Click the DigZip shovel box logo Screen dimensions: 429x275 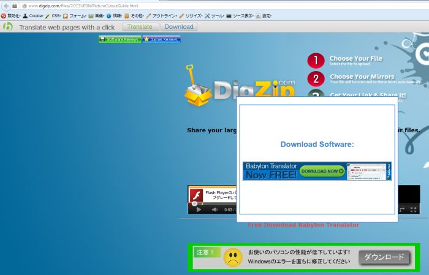[x=198, y=91]
